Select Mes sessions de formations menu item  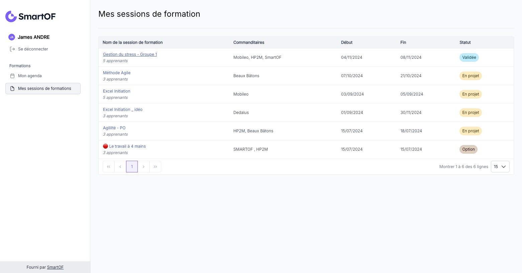(44, 89)
